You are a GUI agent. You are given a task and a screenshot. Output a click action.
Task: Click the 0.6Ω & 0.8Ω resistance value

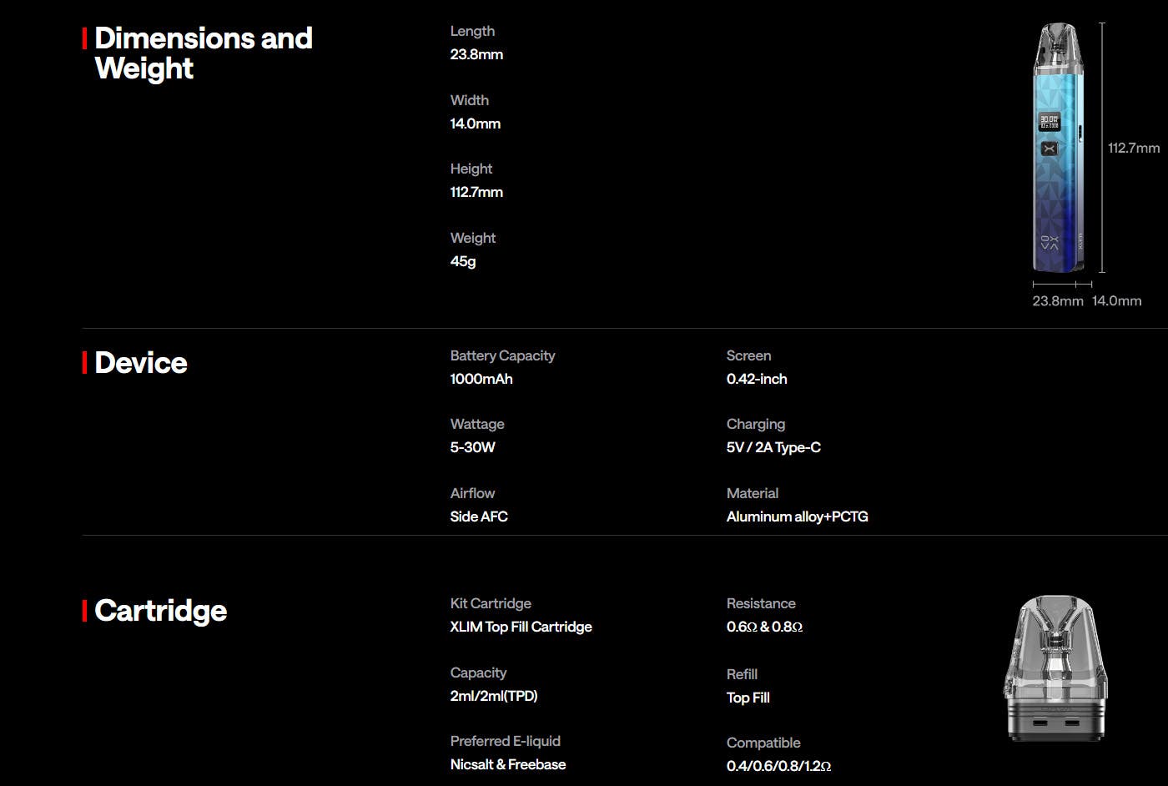point(764,627)
